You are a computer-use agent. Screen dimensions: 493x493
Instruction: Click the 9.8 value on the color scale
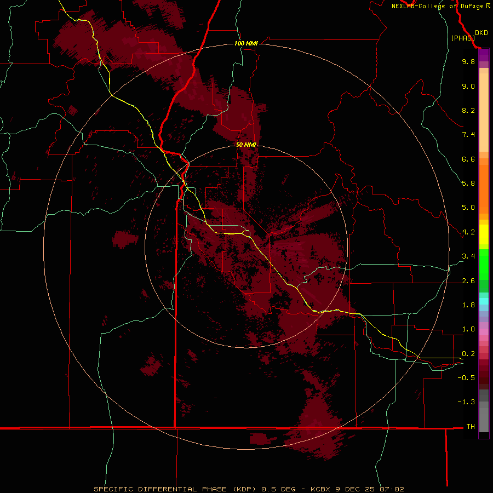468,61
